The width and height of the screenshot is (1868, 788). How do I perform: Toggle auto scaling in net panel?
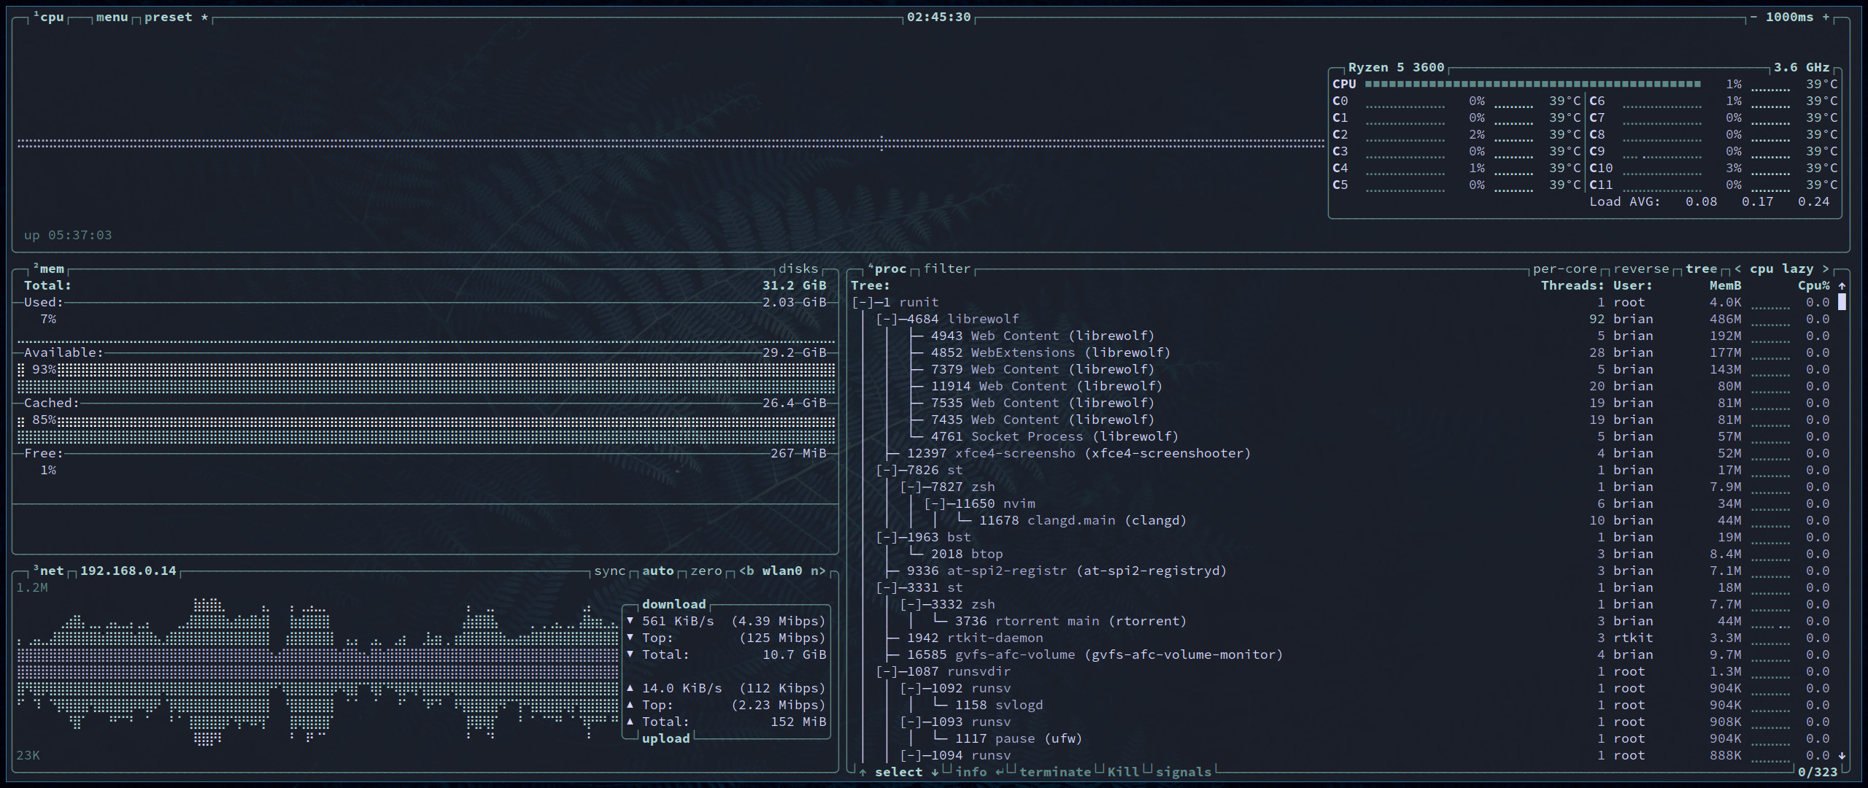pos(658,571)
